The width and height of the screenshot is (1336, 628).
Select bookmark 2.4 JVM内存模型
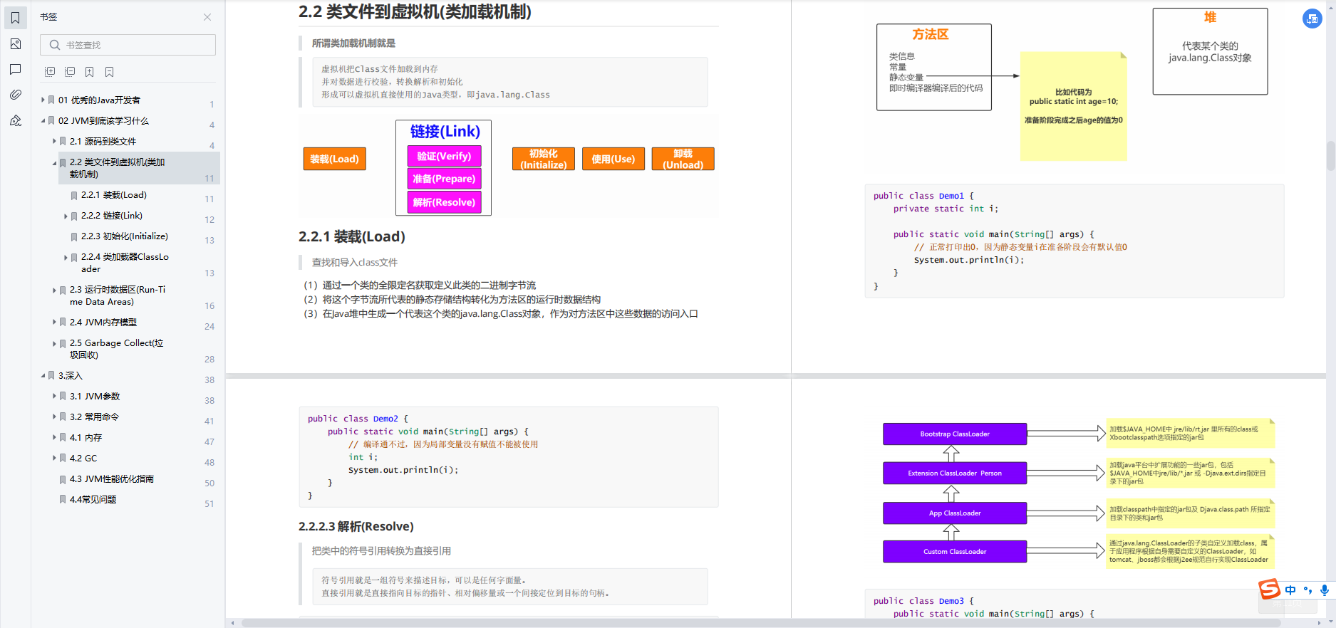click(x=103, y=323)
